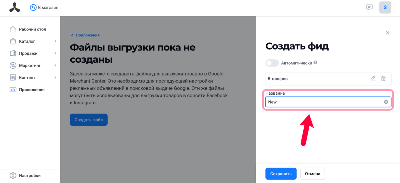Click the 5 товаров row text
The width and height of the screenshot is (400, 183).
pyautogui.click(x=278, y=79)
